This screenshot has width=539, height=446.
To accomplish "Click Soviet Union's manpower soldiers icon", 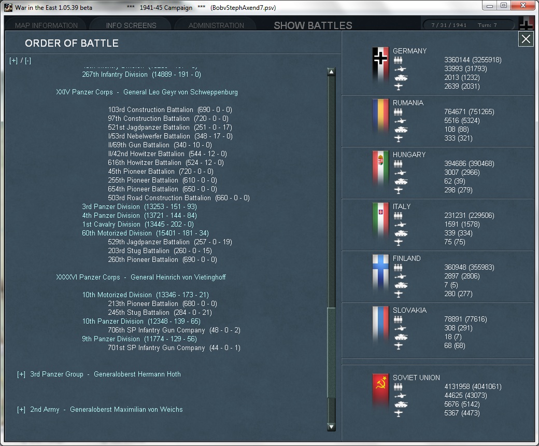I will tap(398, 387).
